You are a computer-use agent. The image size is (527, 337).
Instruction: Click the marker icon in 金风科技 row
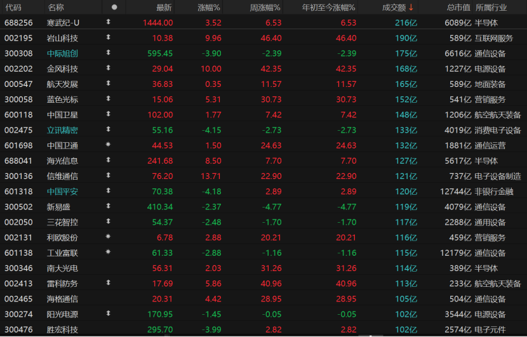click(108, 68)
